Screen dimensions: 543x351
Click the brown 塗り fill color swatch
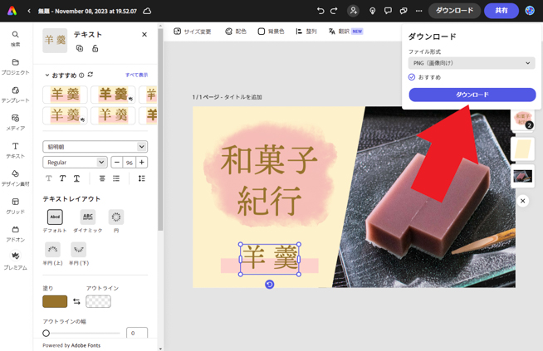(x=55, y=301)
